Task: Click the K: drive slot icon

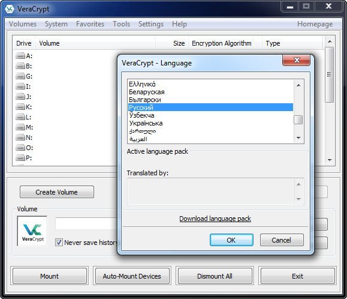Action: click(x=20, y=107)
